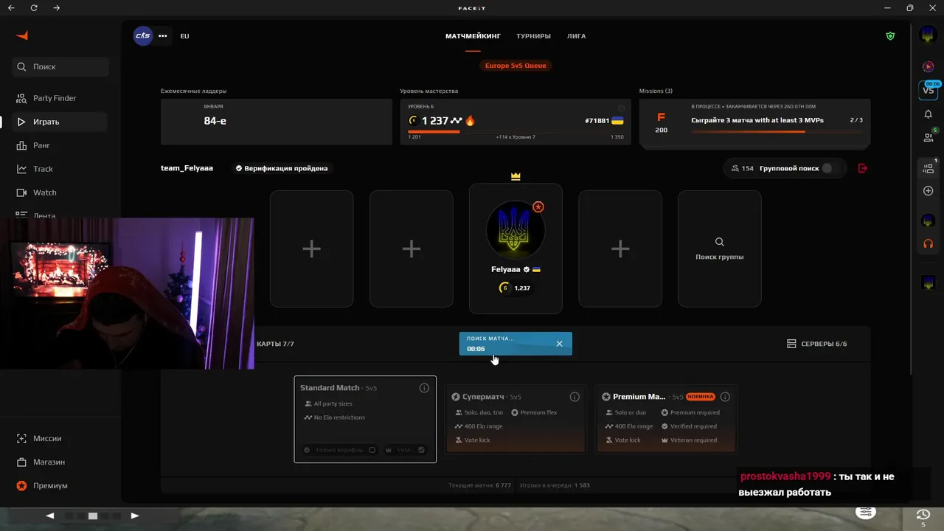Image resolution: width=944 pixels, height=531 pixels.
Task: Open the game selector three-dots menu
Action: 163,35
